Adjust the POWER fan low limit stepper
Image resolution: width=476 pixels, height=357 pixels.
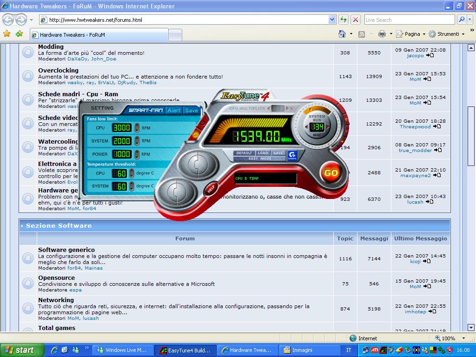pyautogui.click(x=137, y=154)
